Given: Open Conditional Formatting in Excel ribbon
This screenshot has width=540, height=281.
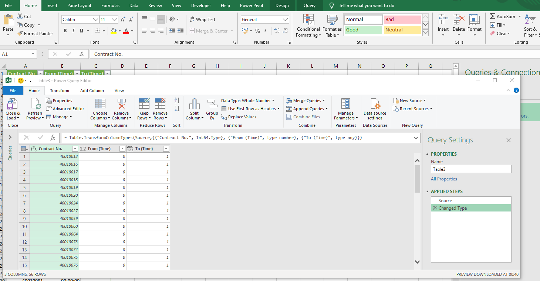Looking at the screenshot, I should coord(308,26).
